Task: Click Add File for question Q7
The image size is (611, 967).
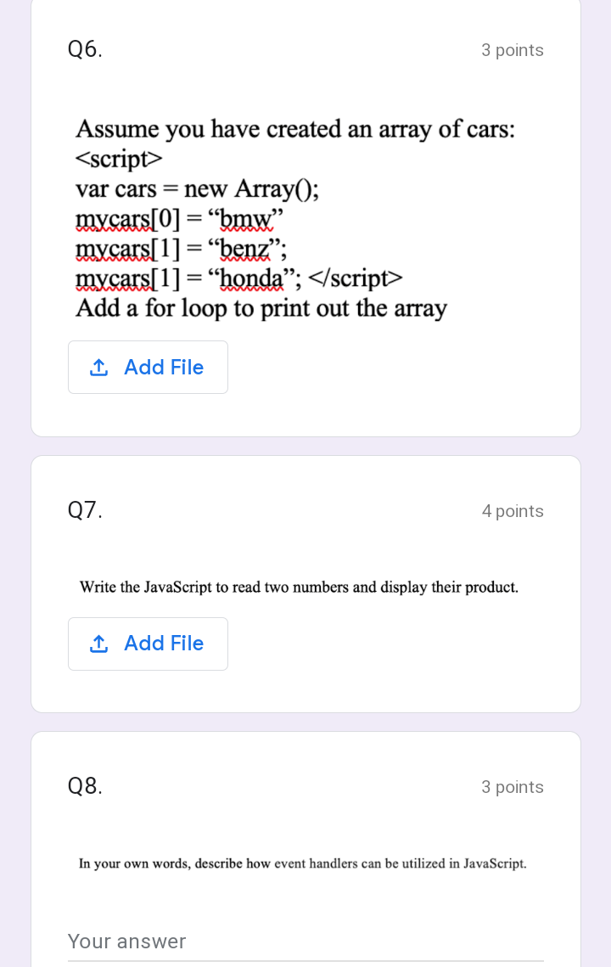Action: [148, 644]
